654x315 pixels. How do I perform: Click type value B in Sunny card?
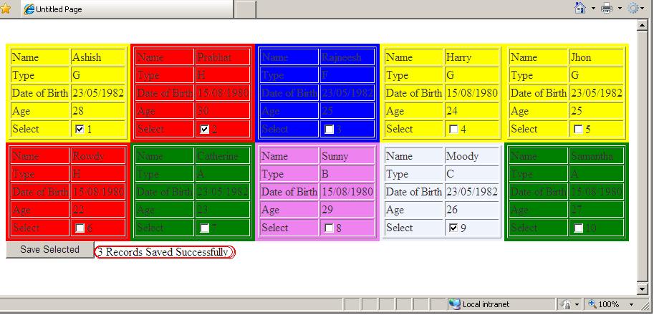[x=325, y=174]
